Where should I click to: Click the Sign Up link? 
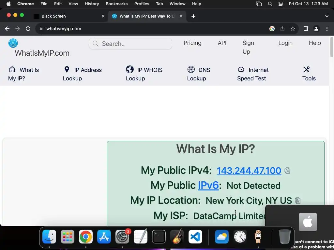(248, 47)
